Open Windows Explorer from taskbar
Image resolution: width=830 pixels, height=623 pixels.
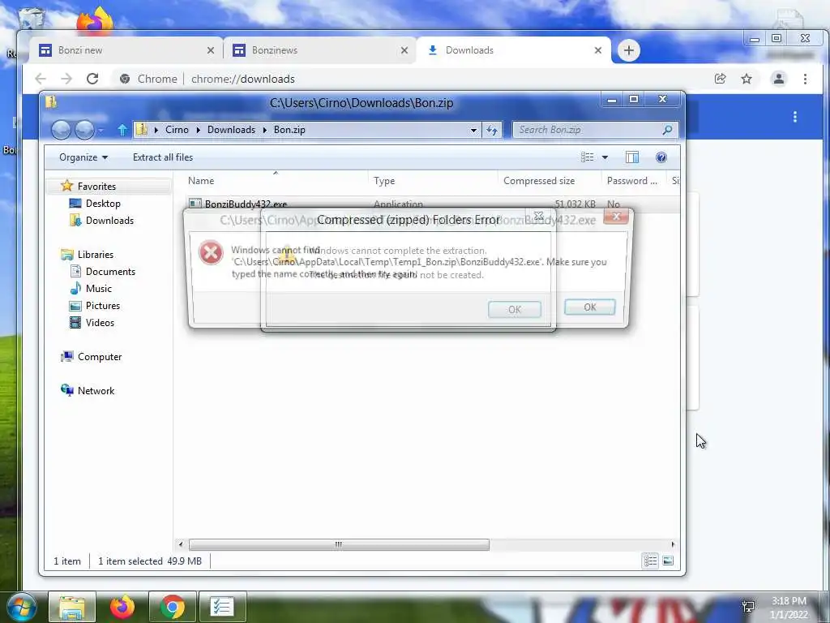point(72,607)
